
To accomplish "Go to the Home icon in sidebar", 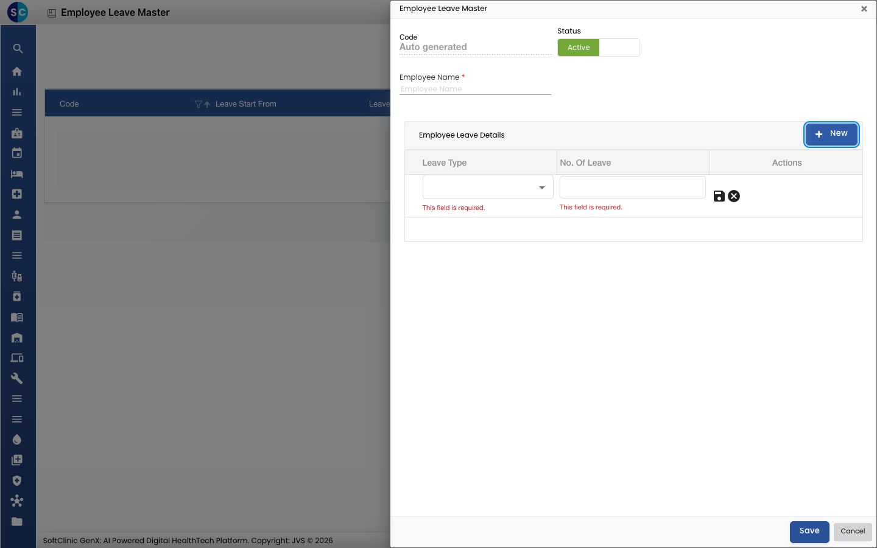I will pyautogui.click(x=17, y=71).
